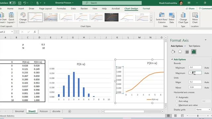Click the user profile picture
This screenshot has width=212, height=119.
[181, 3]
